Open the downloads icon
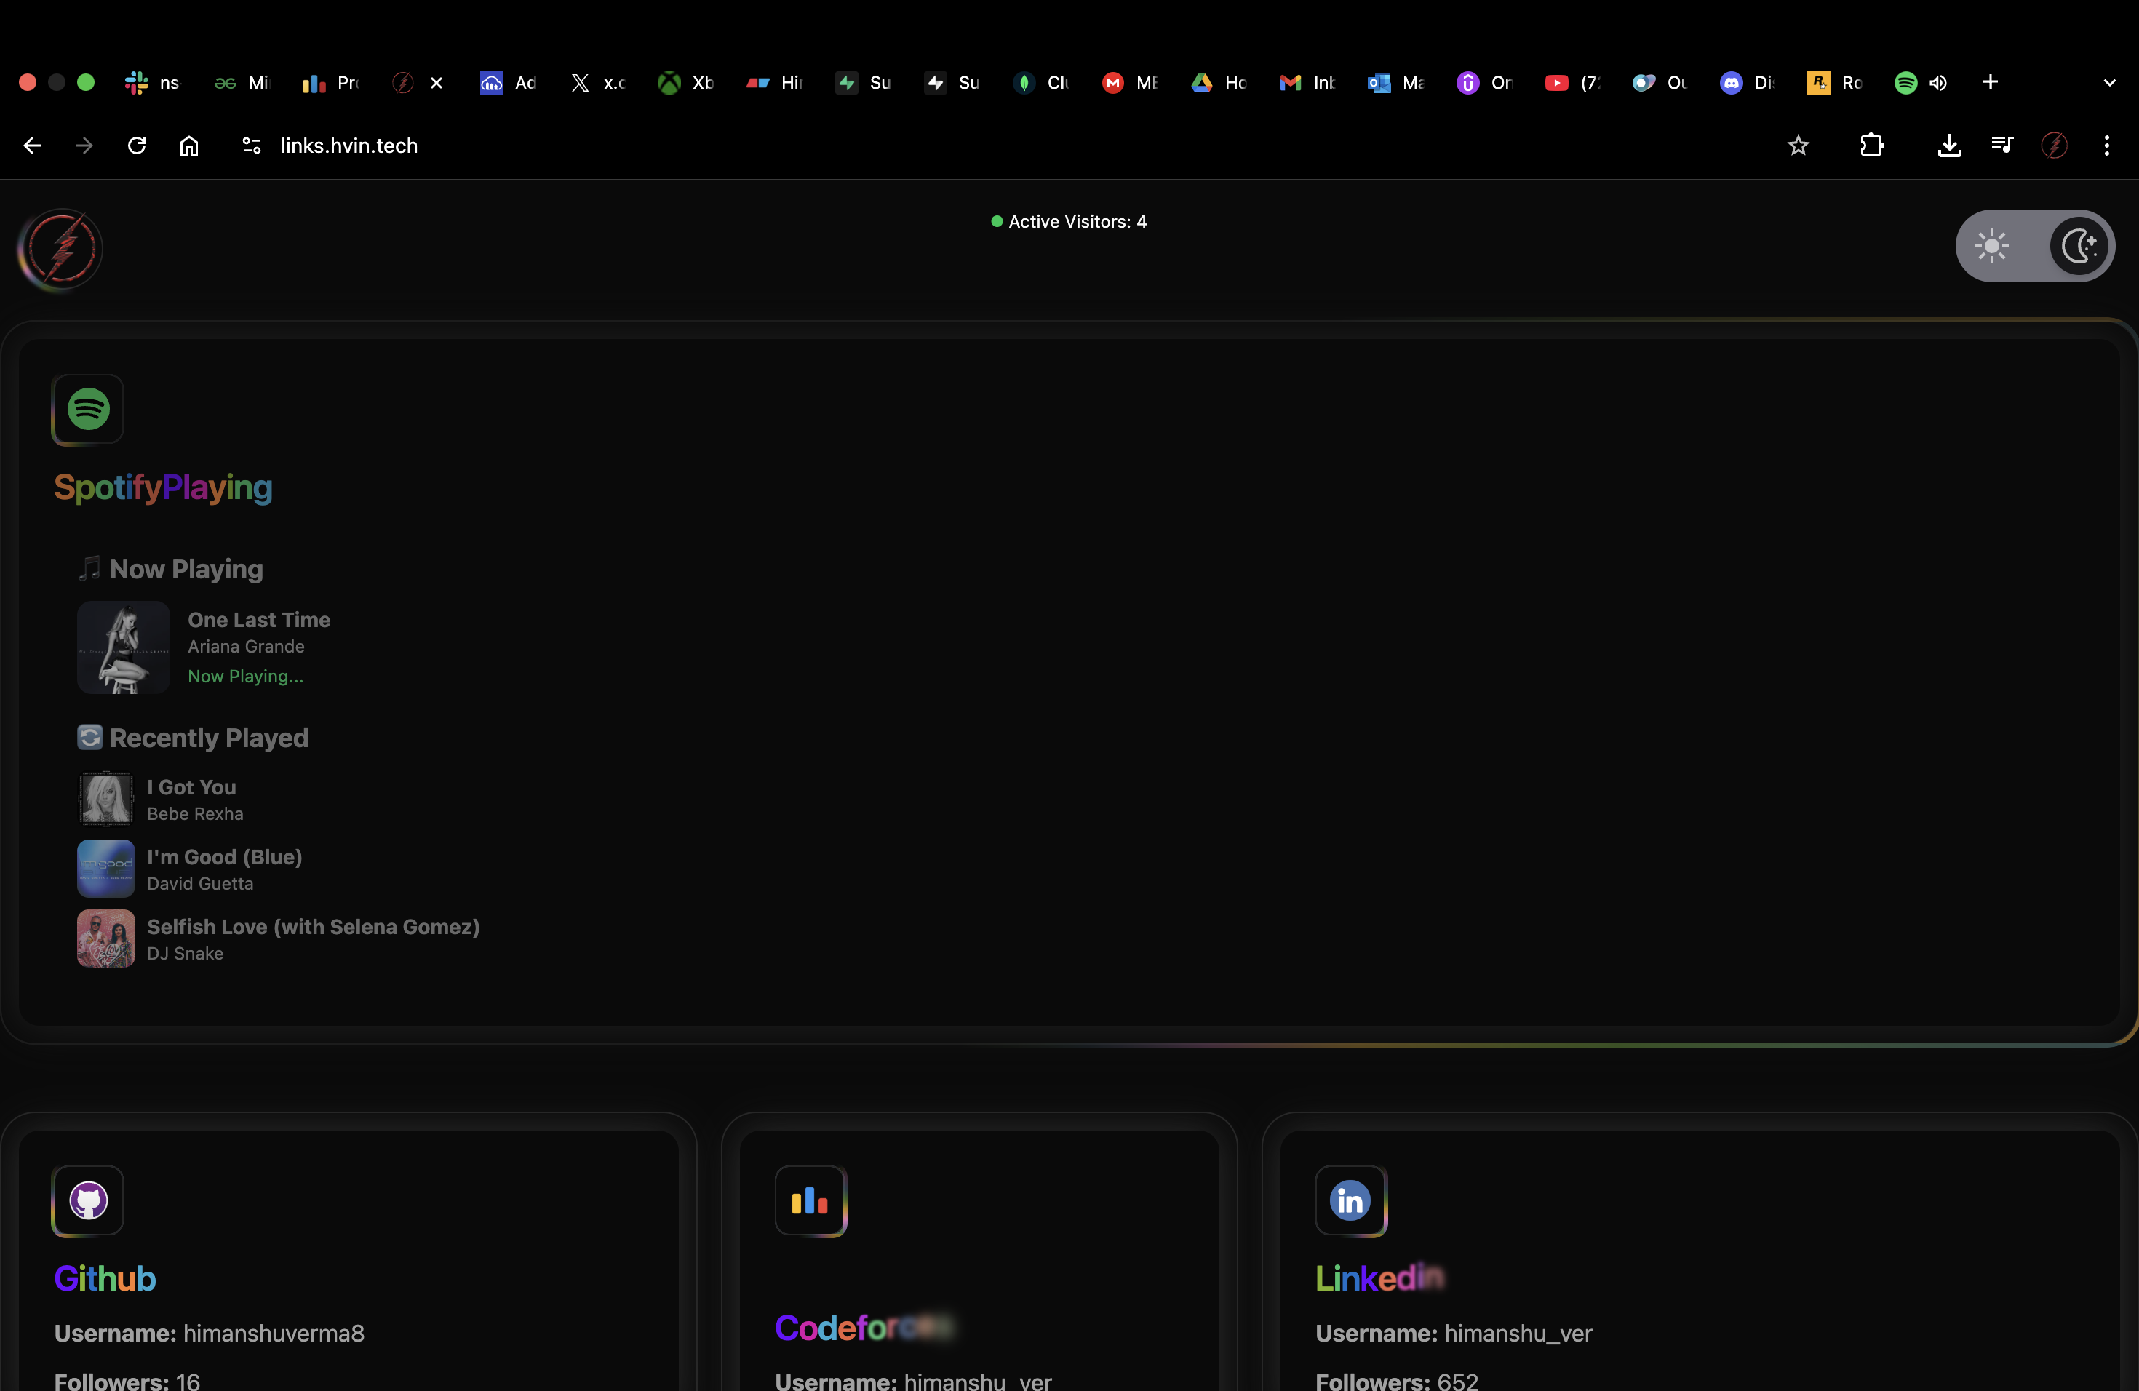This screenshot has height=1391, width=2139. point(1949,146)
